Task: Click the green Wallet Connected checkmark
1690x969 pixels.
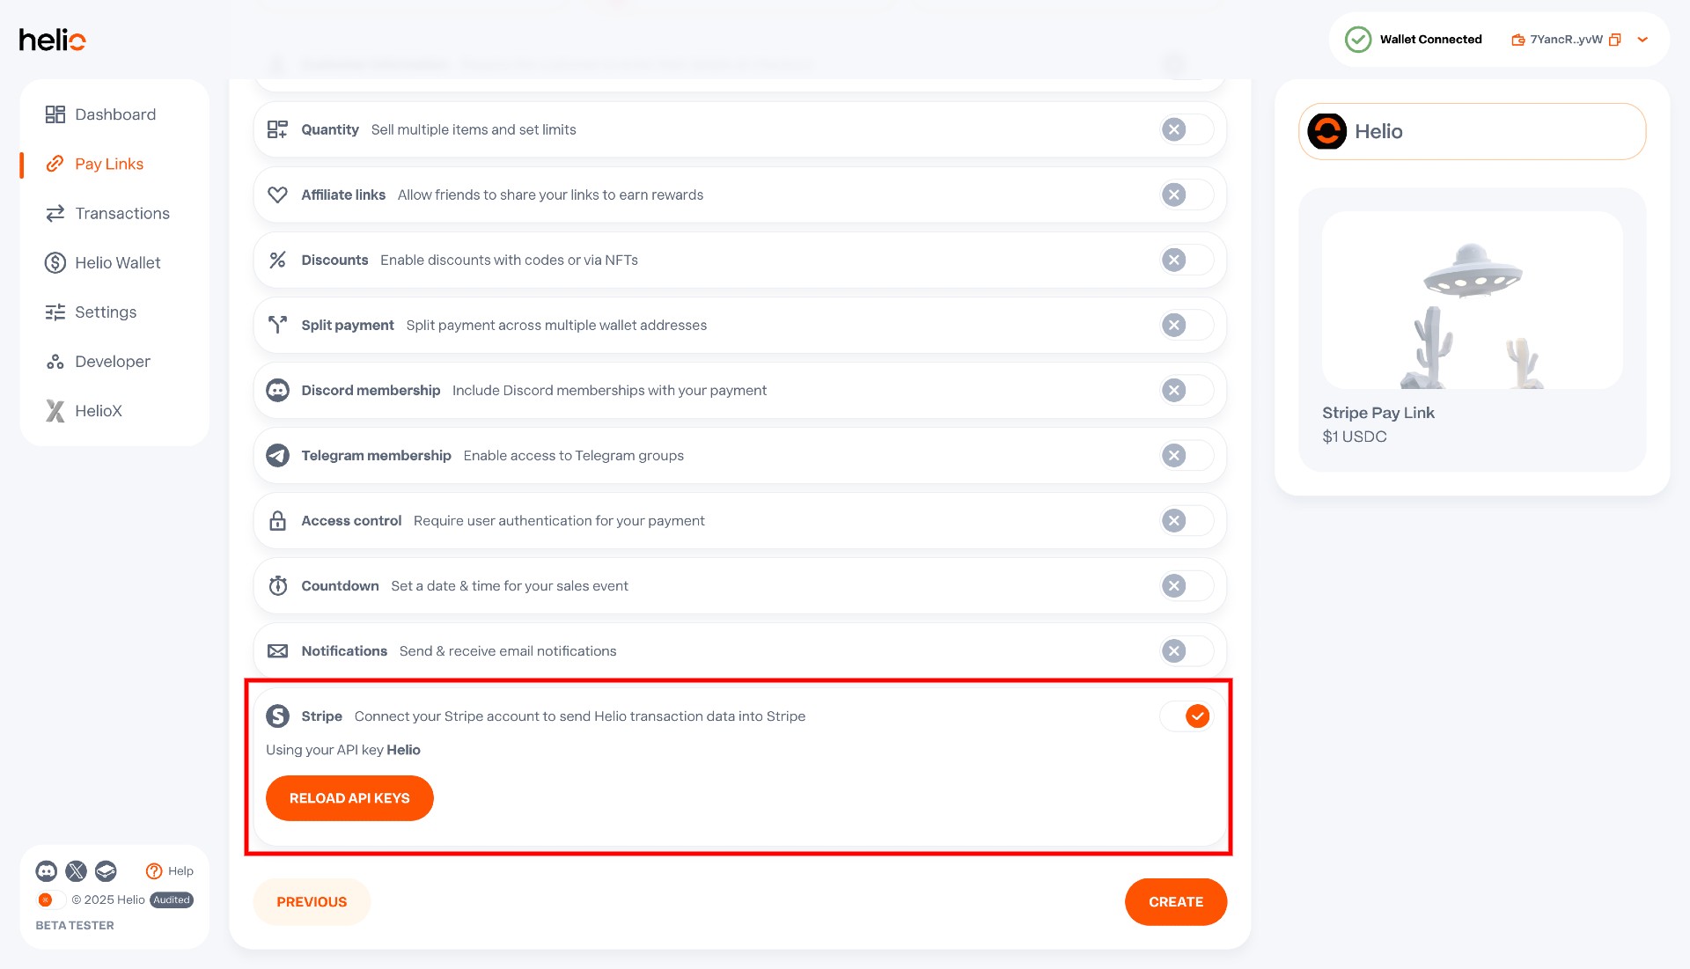Action: point(1357,40)
